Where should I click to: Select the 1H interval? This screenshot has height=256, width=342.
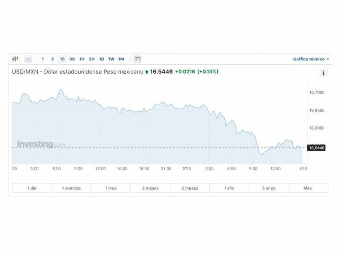pos(82,59)
